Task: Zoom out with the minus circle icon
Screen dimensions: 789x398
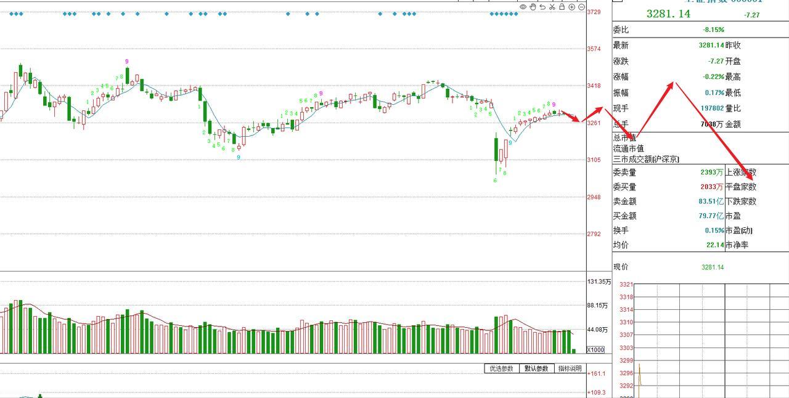Action: point(581,7)
